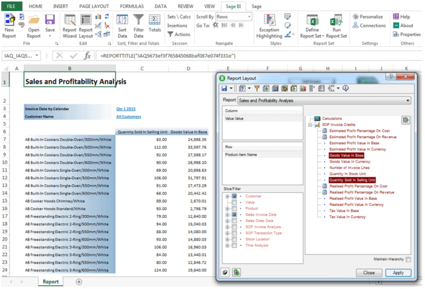The width and height of the screenshot is (425, 289).
Task: Open the Open Report folder icon
Action: click(x=33, y=20)
